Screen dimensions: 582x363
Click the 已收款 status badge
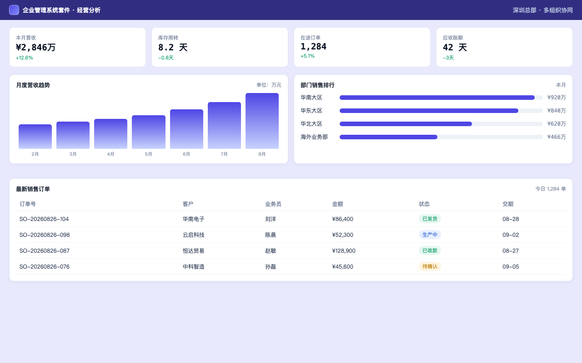pyautogui.click(x=430, y=250)
